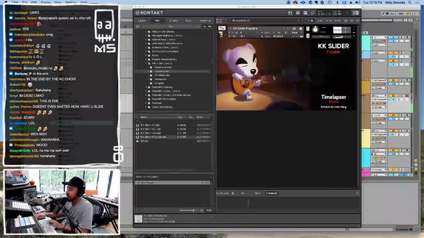Click the camera snapshot icon in instrument header
424x238 pixels.
point(294,28)
